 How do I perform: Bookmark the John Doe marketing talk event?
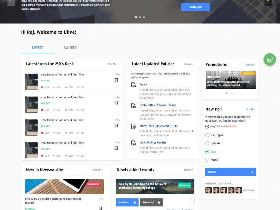tap(193, 201)
